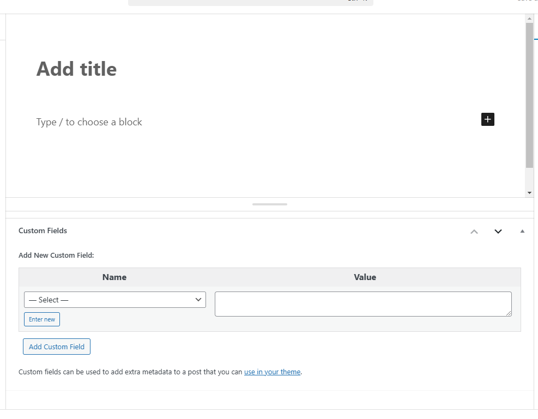This screenshot has width=538, height=419.
Task: Click the Add title field
Action: click(x=76, y=69)
